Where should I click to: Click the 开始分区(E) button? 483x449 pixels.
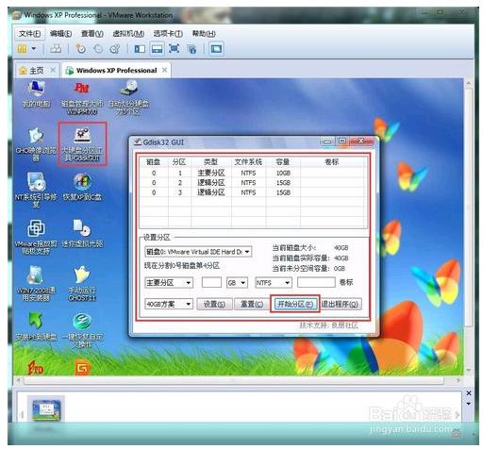pyautogui.click(x=294, y=304)
